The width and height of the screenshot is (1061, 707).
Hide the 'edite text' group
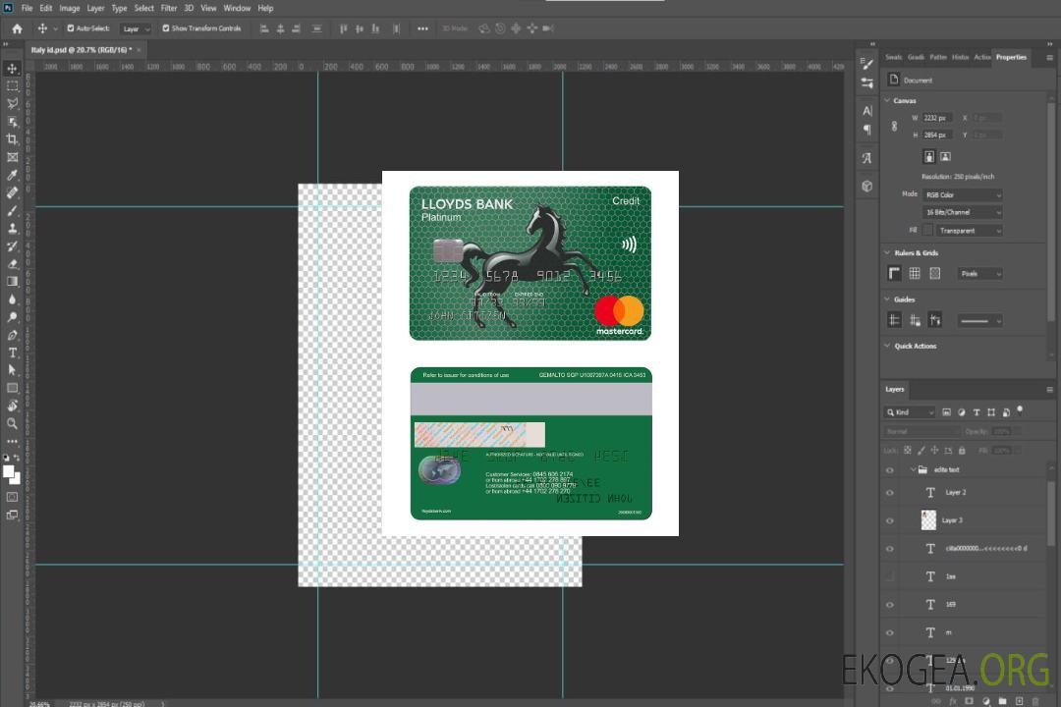pyautogui.click(x=890, y=469)
